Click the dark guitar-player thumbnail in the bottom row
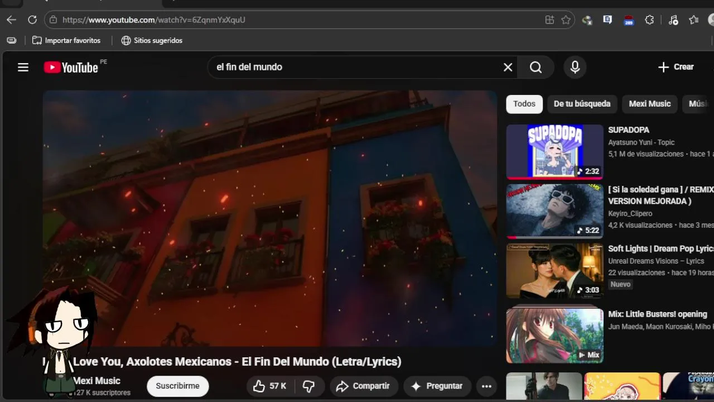The width and height of the screenshot is (714, 402). pyautogui.click(x=544, y=386)
